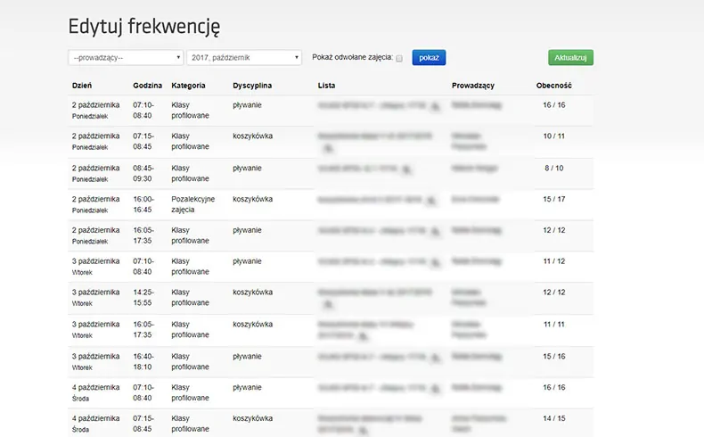This screenshot has height=437, width=704.
Task: Open the prowadzący dropdown
Action: pos(126,57)
